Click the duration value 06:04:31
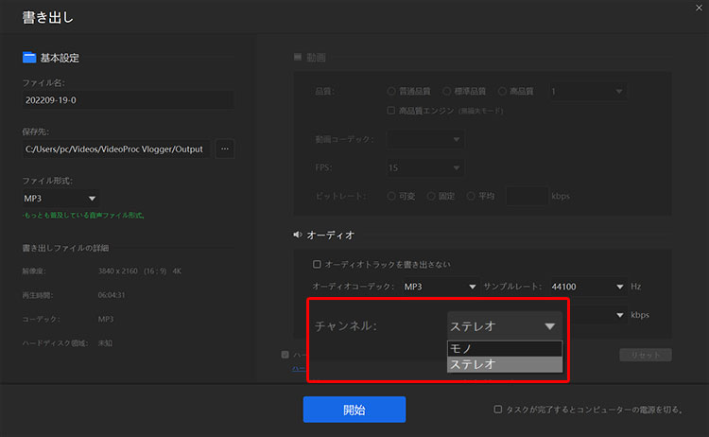This screenshot has height=437, width=709. tap(112, 295)
